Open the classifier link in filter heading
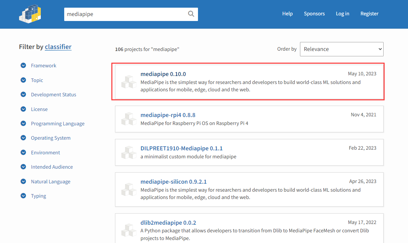The height and width of the screenshot is (243, 408). pos(58,47)
